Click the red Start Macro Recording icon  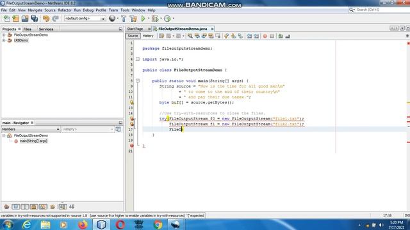(265, 36)
